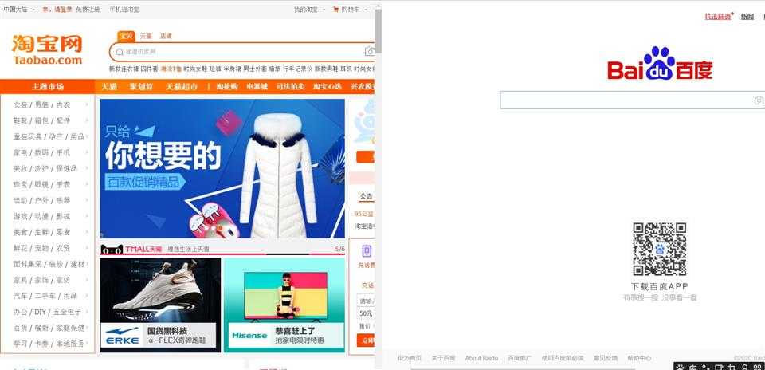
Task: Click the phone recharge 充话费 icon
Action: (367, 251)
